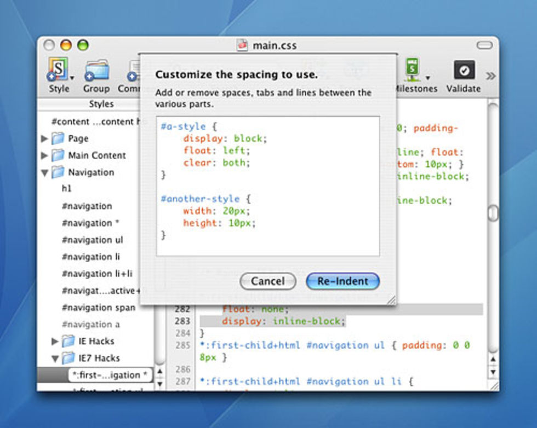Open the Milestones toolbar icon
This screenshot has width=537, height=428.
click(412, 70)
